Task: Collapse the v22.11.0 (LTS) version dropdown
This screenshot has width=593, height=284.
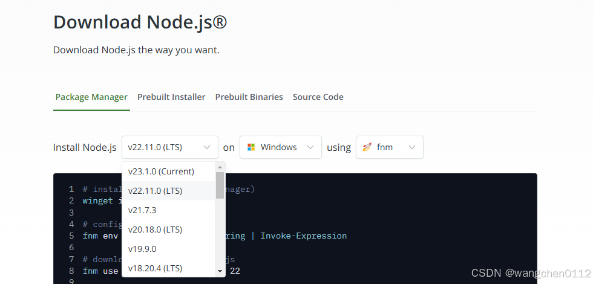Action: [x=170, y=147]
